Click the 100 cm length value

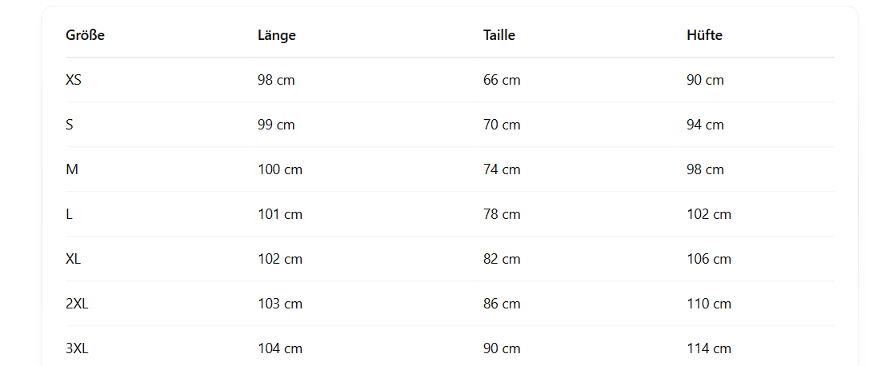tap(280, 169)
